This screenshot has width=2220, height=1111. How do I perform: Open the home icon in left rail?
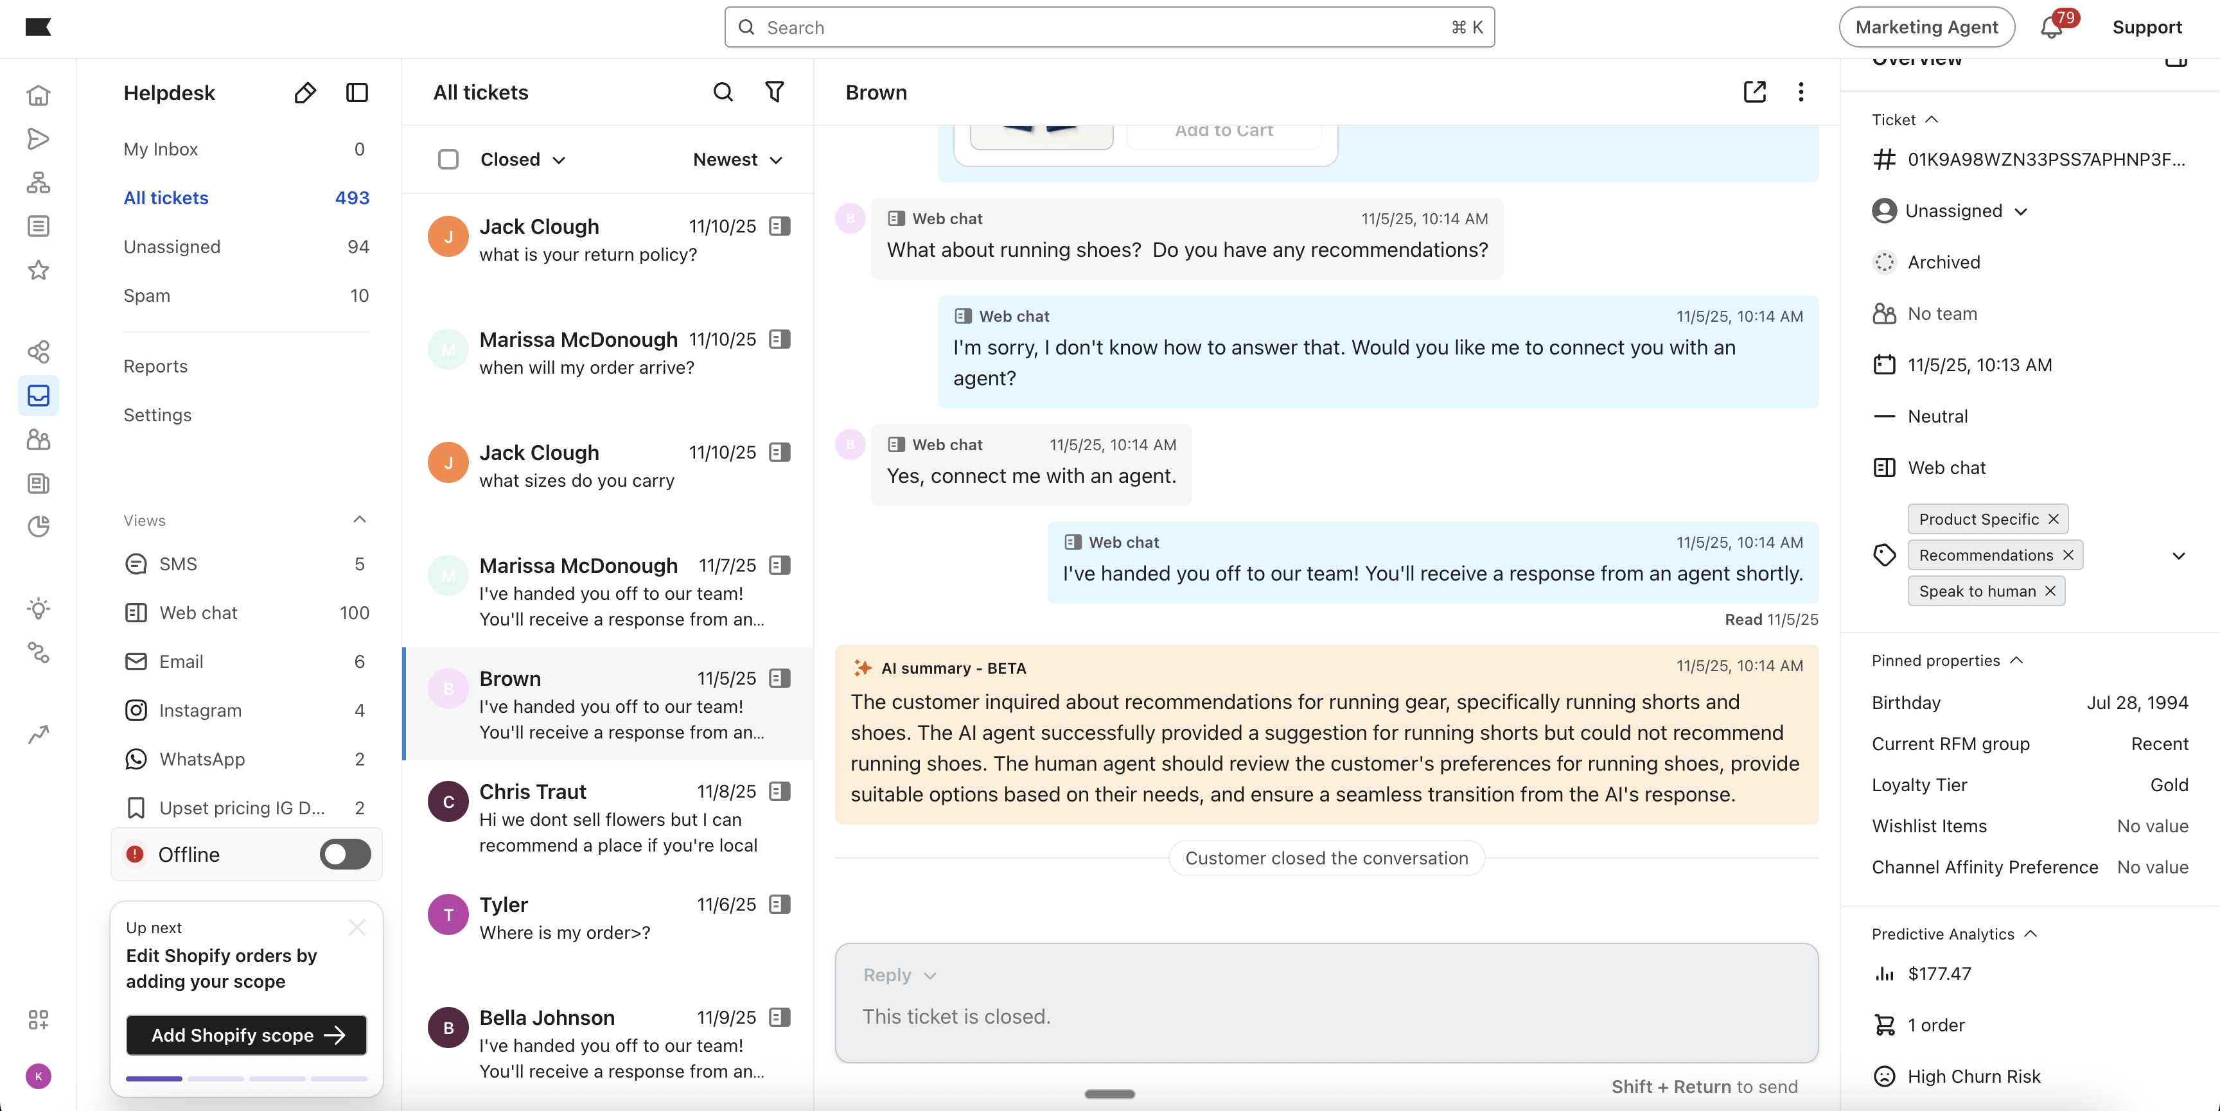[x=38, y=95]
